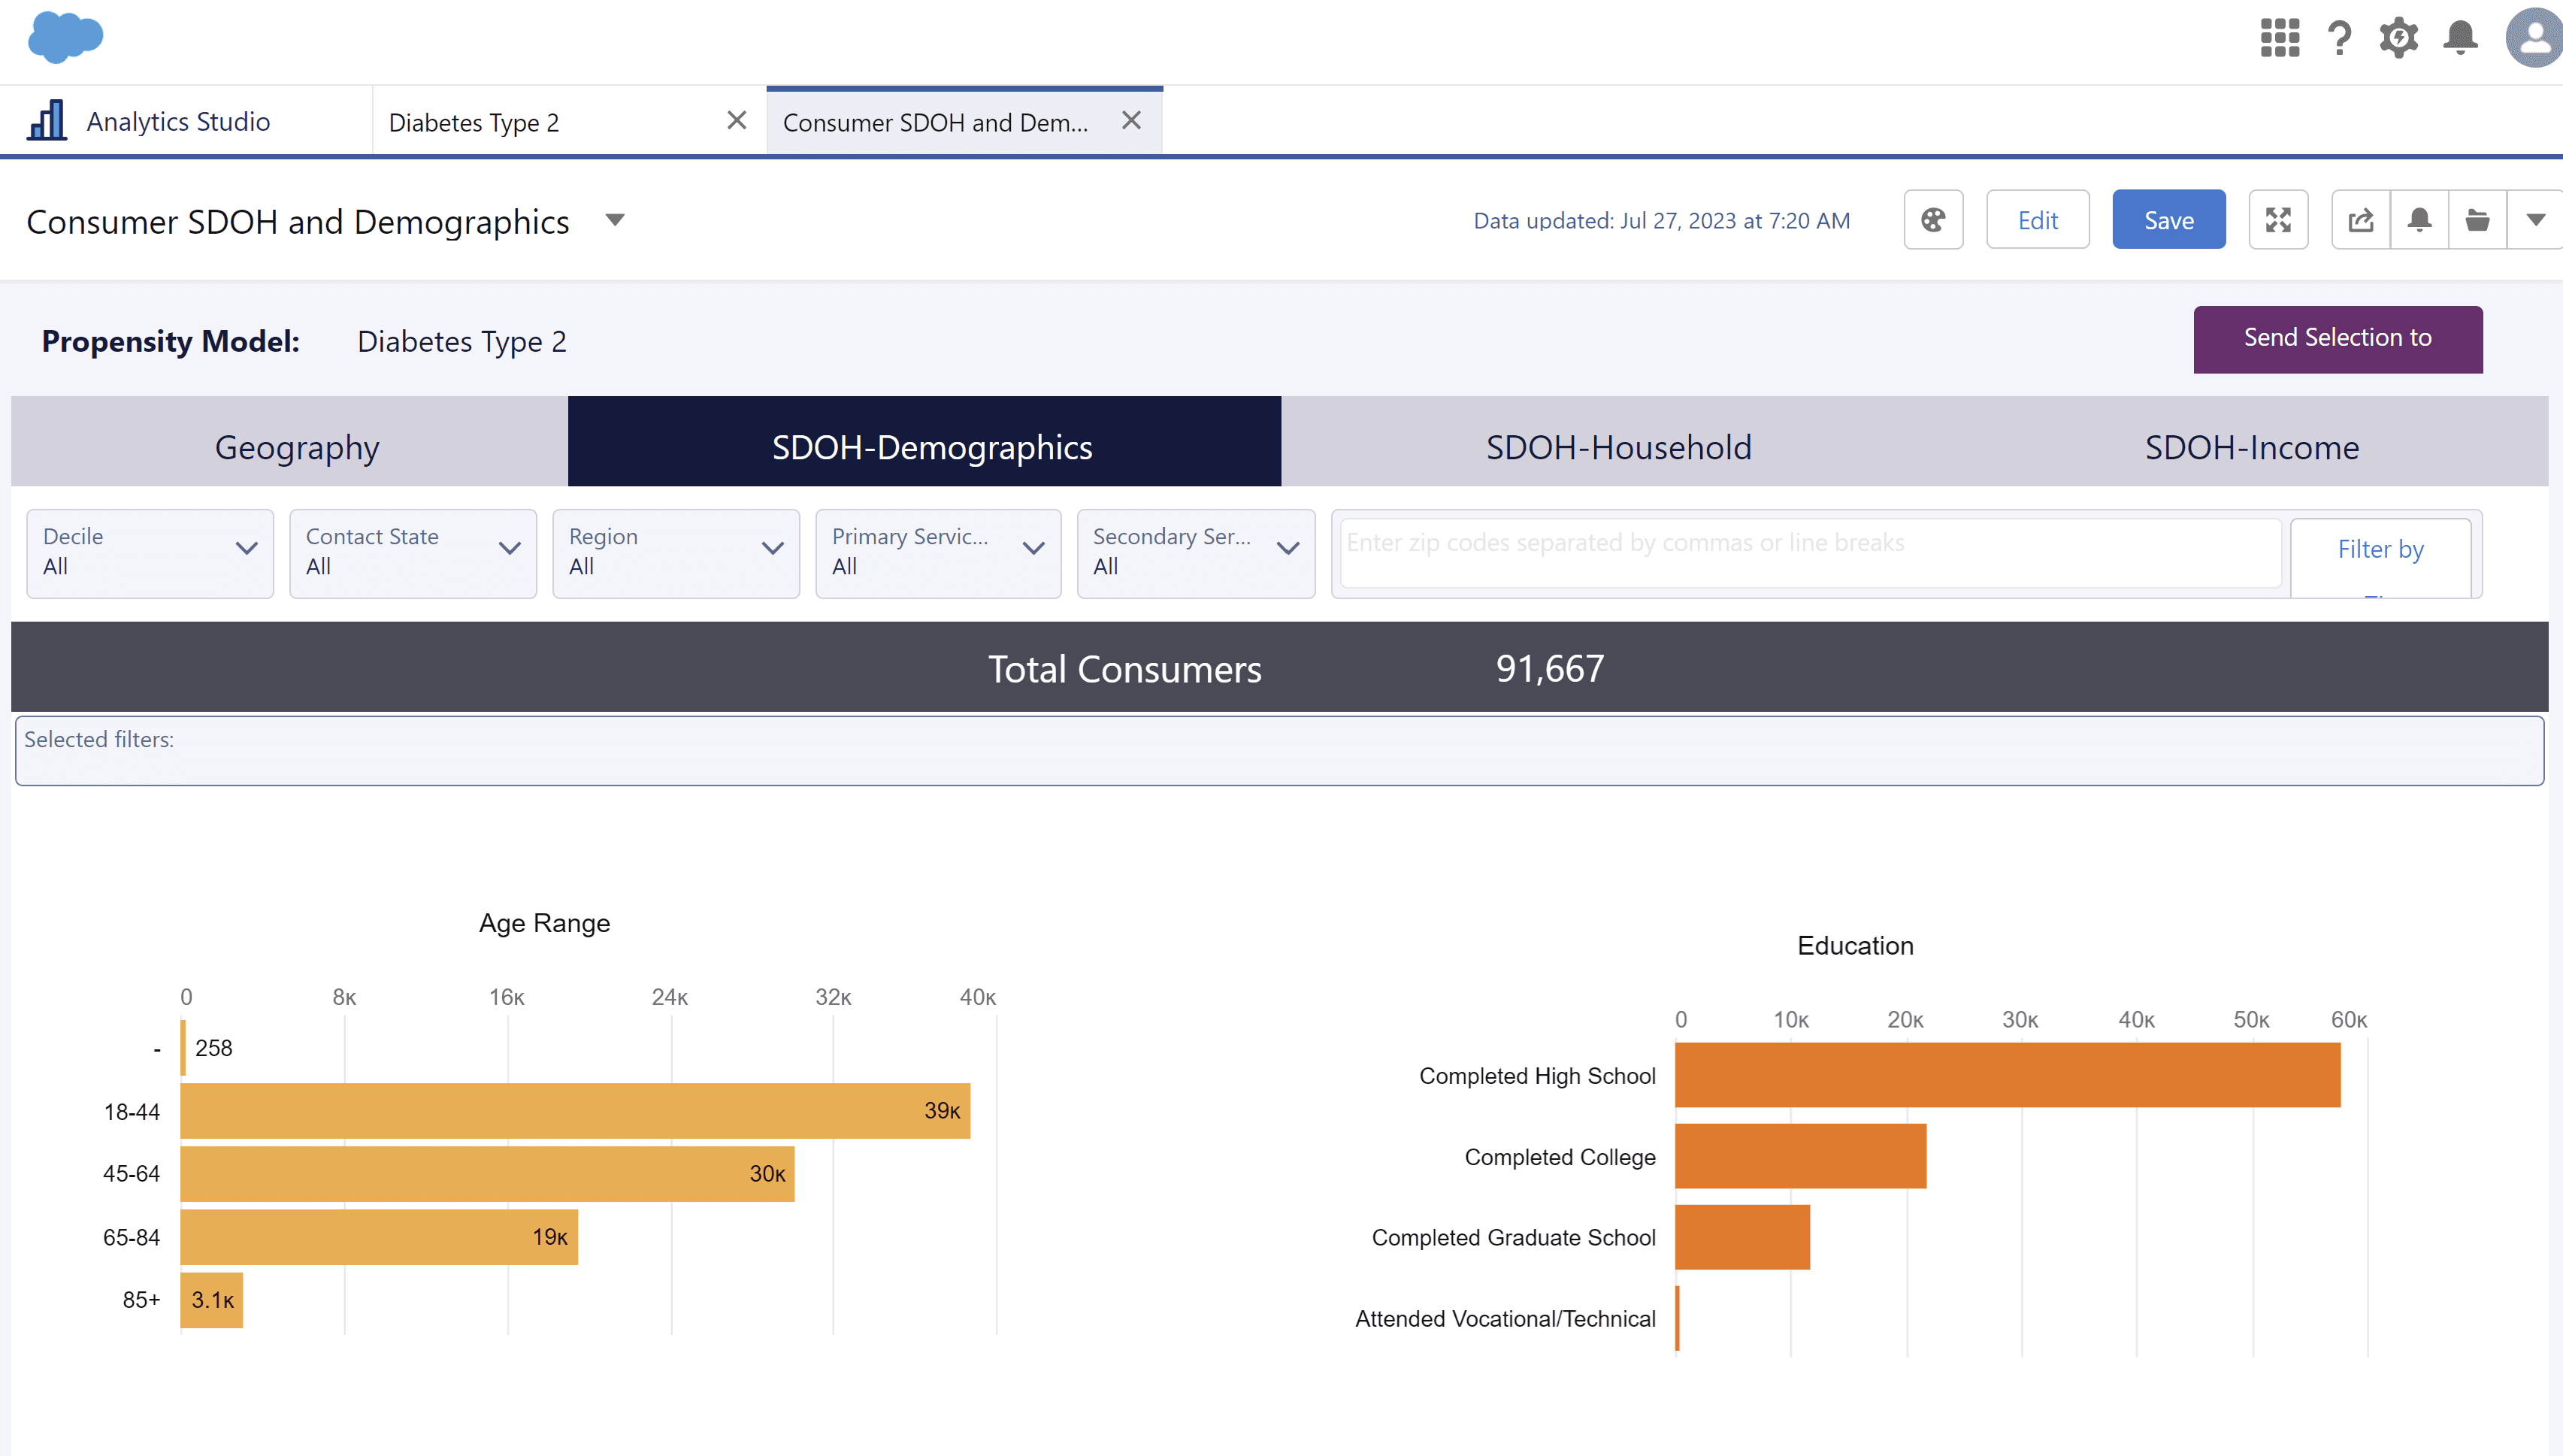Focus the zip codes input field
Image resolution: width=2563 pixels, height=1456 pixels.
[x=1811, y=552]
